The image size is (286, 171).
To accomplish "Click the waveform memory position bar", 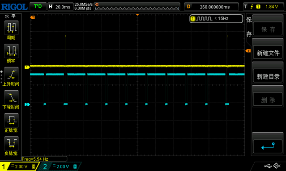I will coord(137,7).
